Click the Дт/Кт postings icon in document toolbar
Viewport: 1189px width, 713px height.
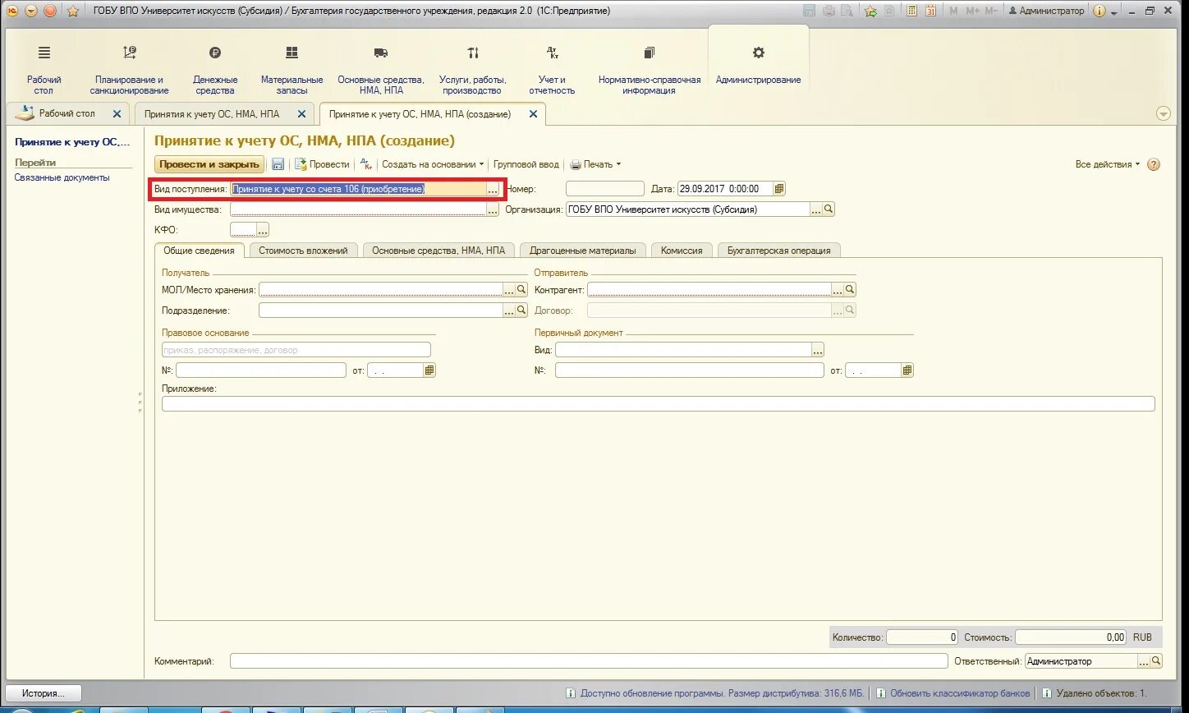pyautogui.click(x=367, y=164)
